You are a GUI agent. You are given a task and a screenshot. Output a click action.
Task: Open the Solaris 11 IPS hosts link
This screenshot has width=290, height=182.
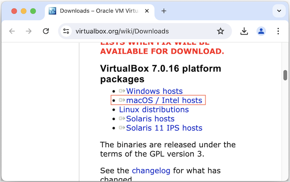(164, 128)
